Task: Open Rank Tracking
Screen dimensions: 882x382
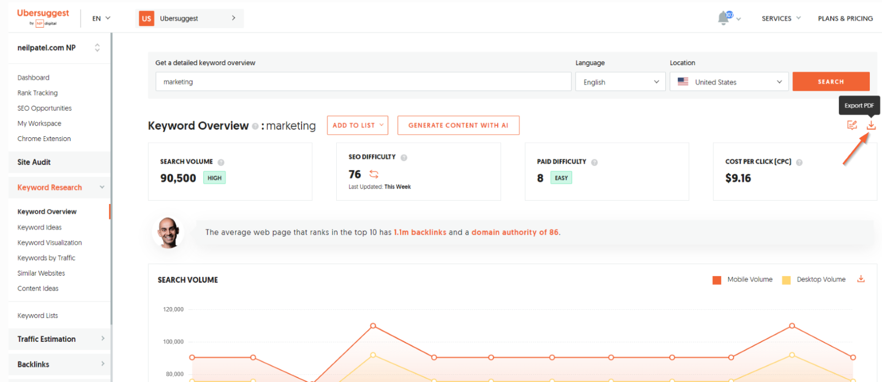Action: (37, 93)
